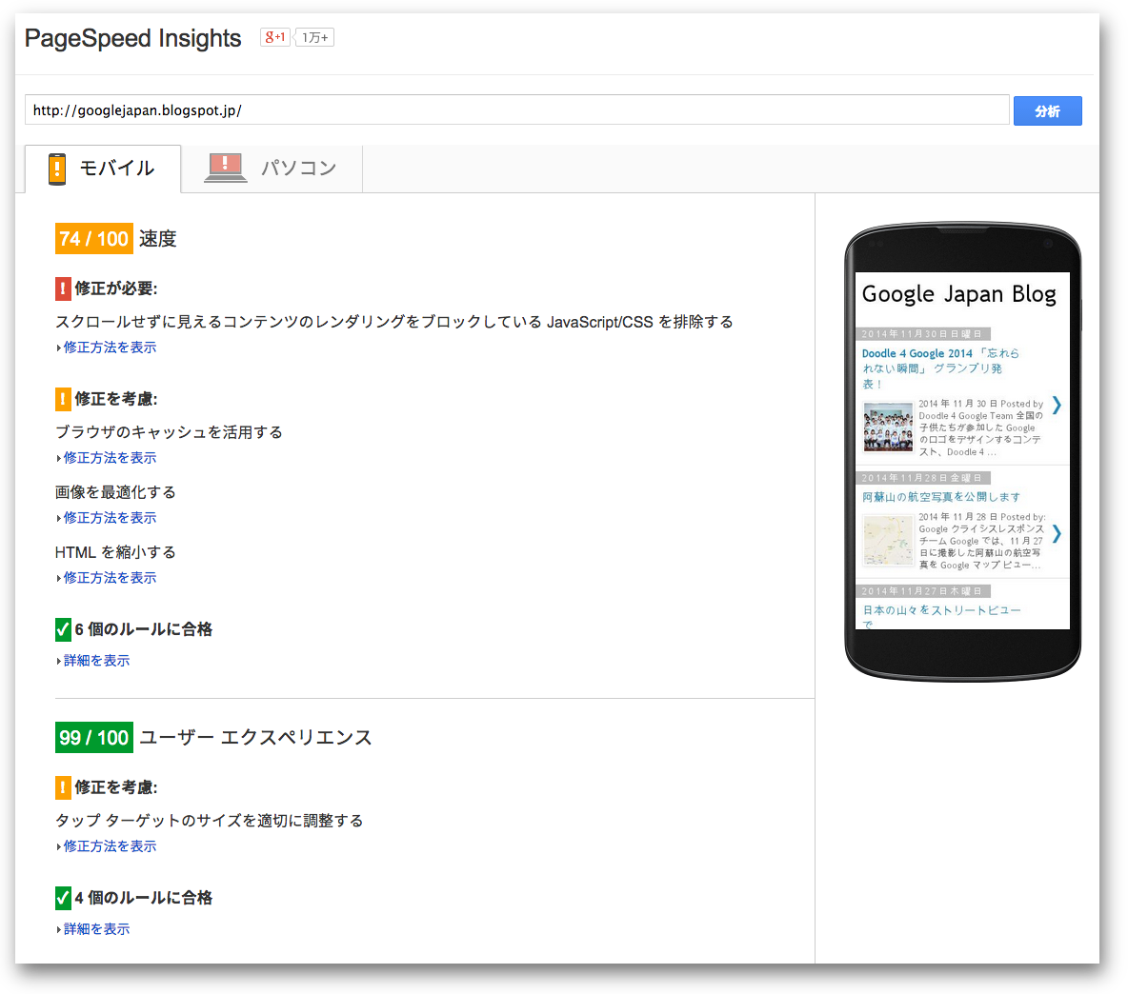Image resolution: width=1128 pixels, height=994 pixels.
Task: Click the JavaScript/CSS を排除する rule text
Action: tap(394, 322)
